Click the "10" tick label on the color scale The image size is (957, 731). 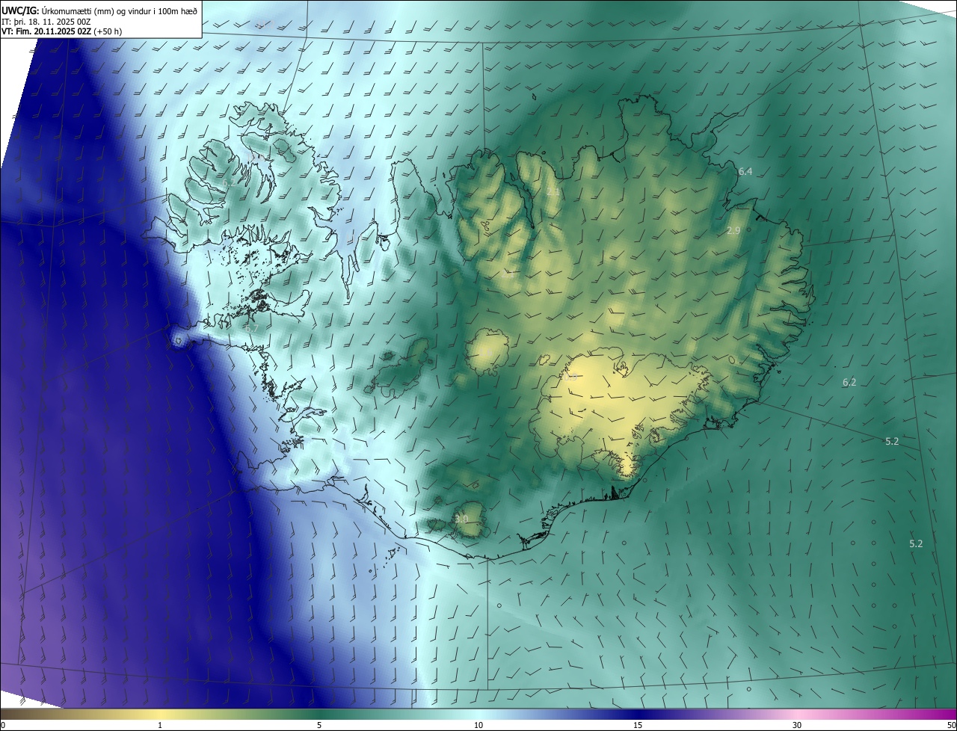(x=478, y=725)
